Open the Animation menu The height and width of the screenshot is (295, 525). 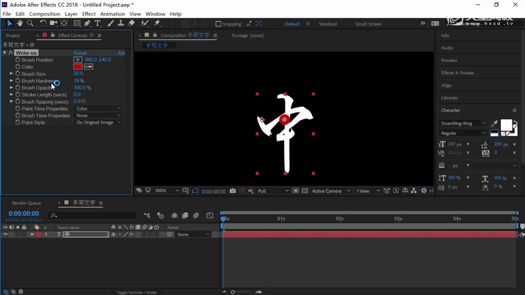(x=113, y=14)
